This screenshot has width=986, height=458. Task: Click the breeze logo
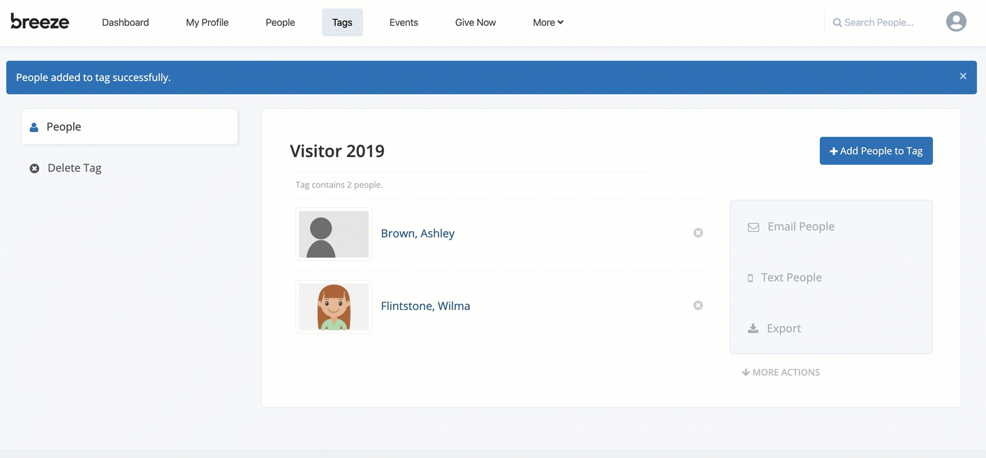click(40, 22)
